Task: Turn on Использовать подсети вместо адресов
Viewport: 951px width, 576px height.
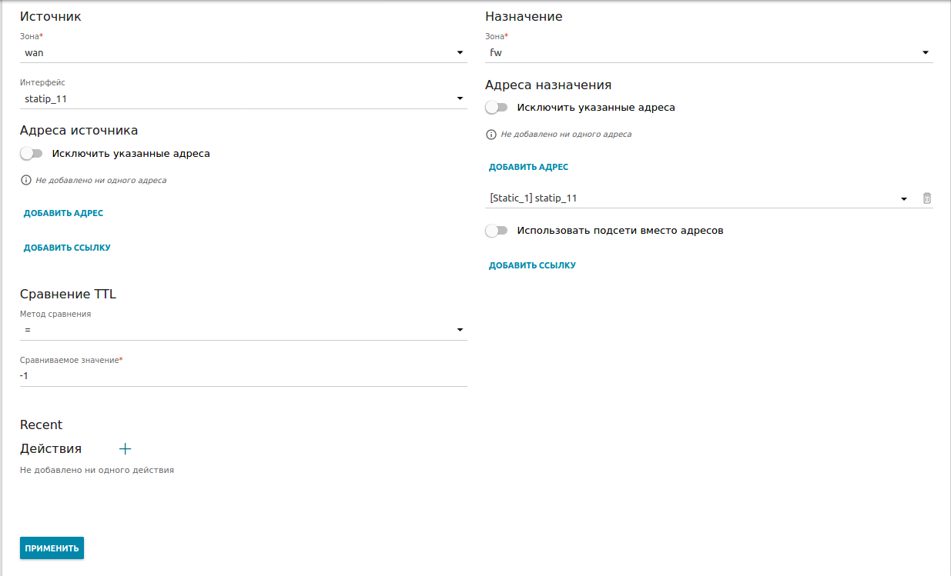Action: 497,231
